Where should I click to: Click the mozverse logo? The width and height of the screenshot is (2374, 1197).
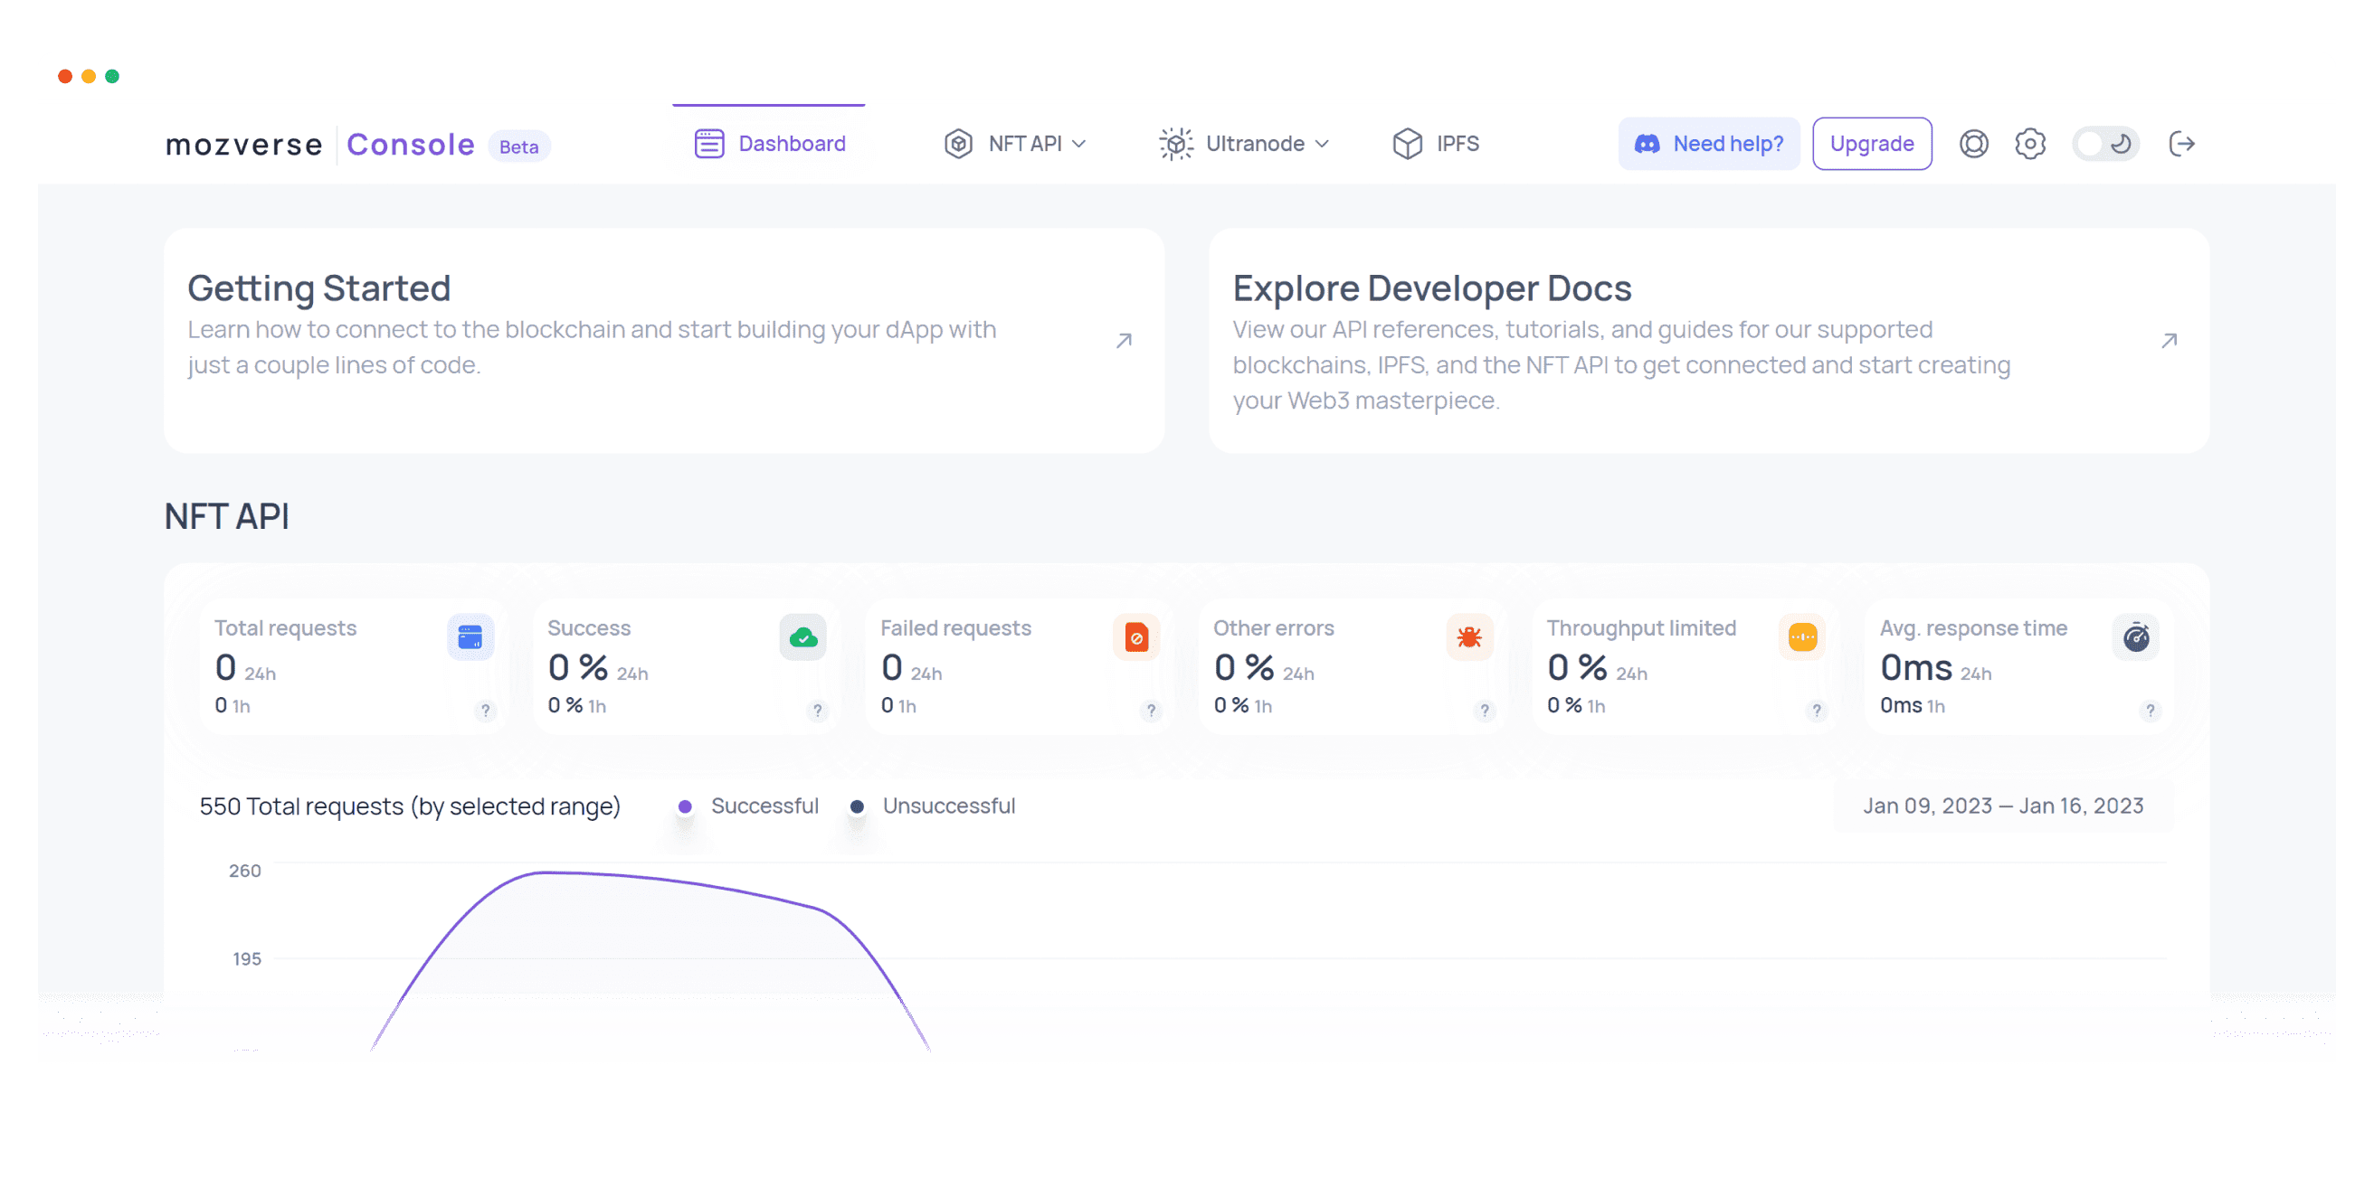pyautogui.click(x=244, y=145)
